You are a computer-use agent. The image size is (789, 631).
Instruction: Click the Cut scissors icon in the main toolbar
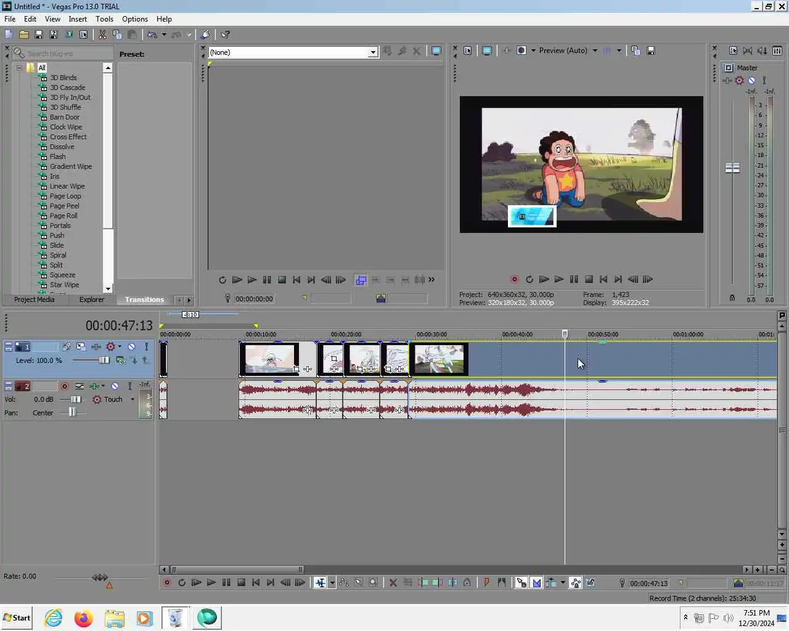[x=102, y=35]
